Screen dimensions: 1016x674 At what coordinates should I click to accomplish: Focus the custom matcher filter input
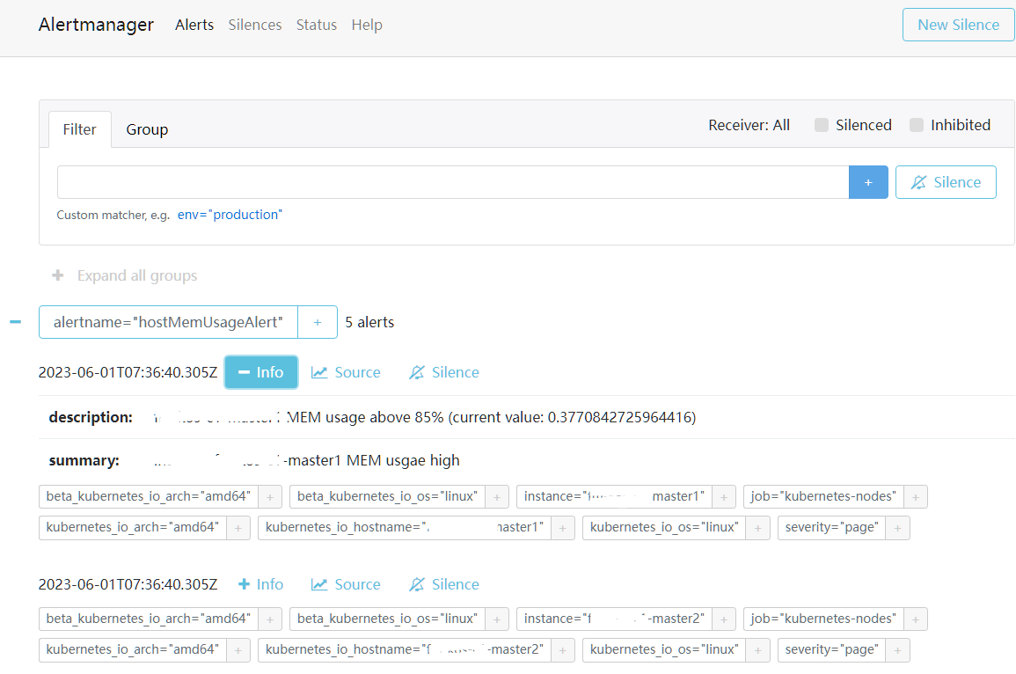click(x=452, y=182)
